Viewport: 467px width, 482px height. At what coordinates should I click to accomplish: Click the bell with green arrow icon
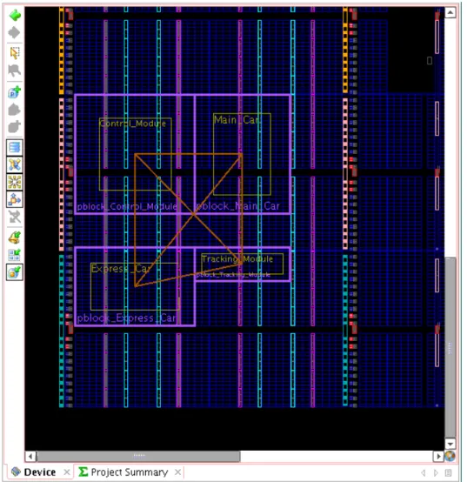tap(15, 238)
